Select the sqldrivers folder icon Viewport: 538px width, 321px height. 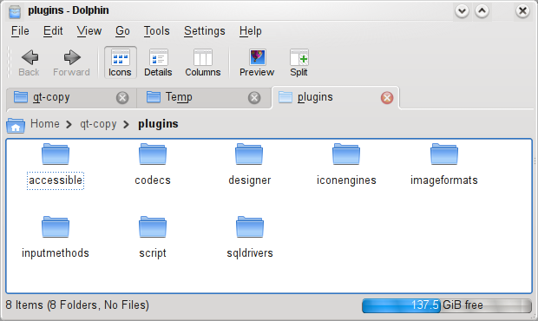click(250, 227)
